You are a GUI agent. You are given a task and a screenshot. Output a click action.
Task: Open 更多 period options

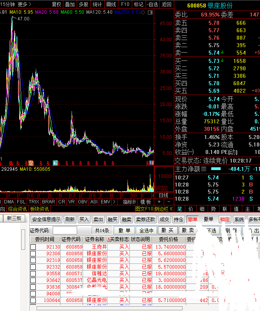click(x=24, y=4)
